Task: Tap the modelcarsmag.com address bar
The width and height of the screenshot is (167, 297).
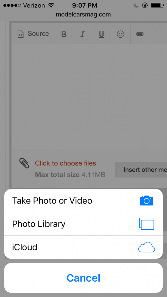Action: pyautogui.click(x=83, y=15)
